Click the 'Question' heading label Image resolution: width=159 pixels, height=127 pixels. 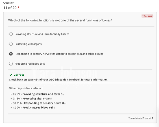(x=9, y=3)
